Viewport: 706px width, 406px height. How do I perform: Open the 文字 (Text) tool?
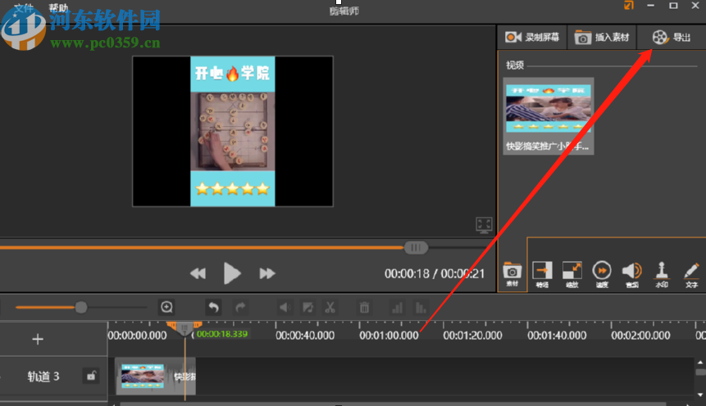691,273
